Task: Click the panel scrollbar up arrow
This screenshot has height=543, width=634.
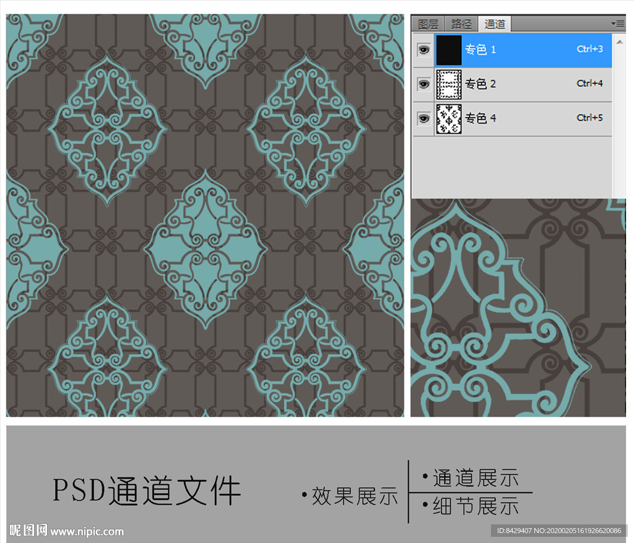Action: click(x=619, y=41)
